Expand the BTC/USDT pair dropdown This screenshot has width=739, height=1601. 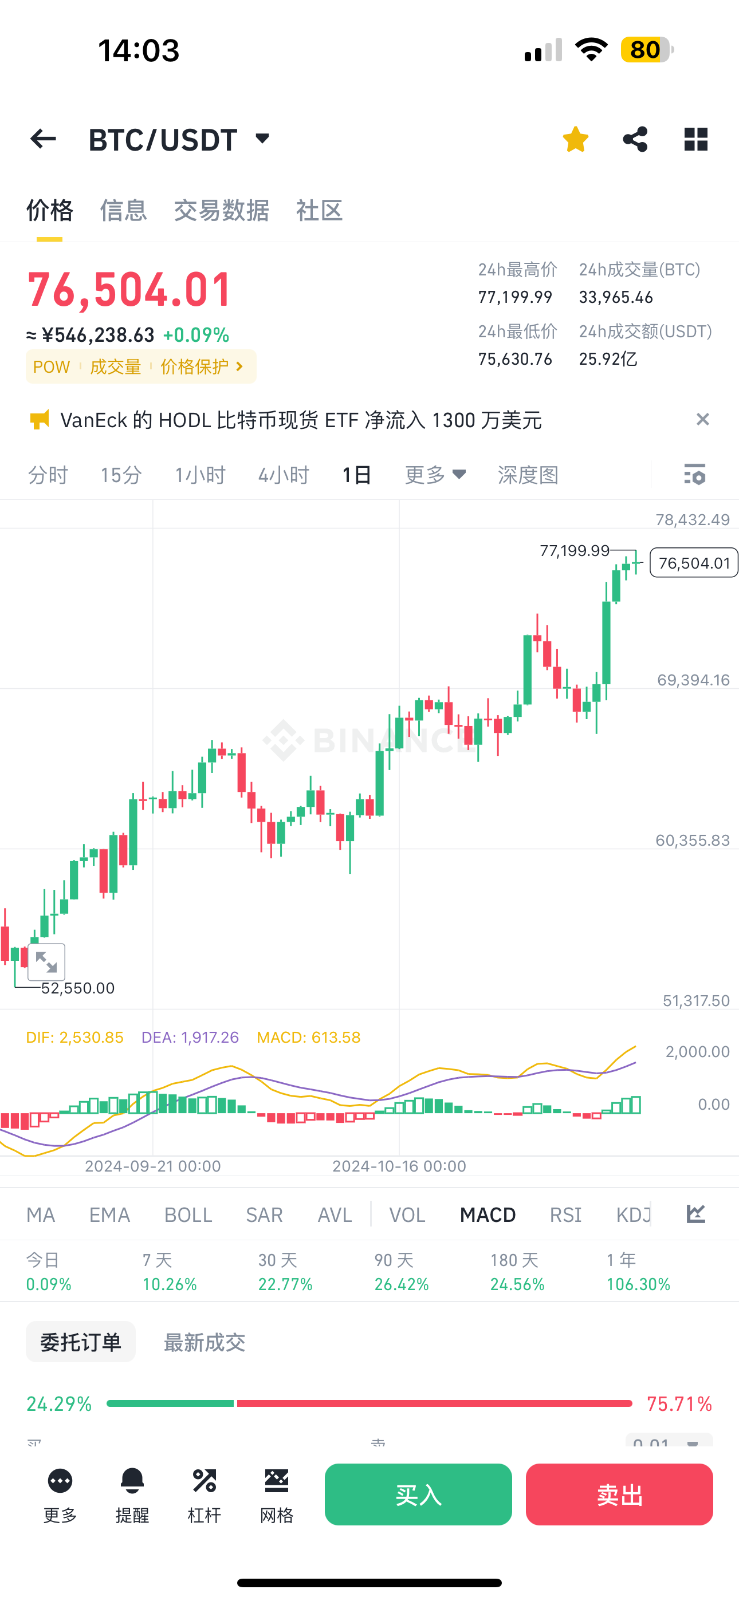click(262, 138)
